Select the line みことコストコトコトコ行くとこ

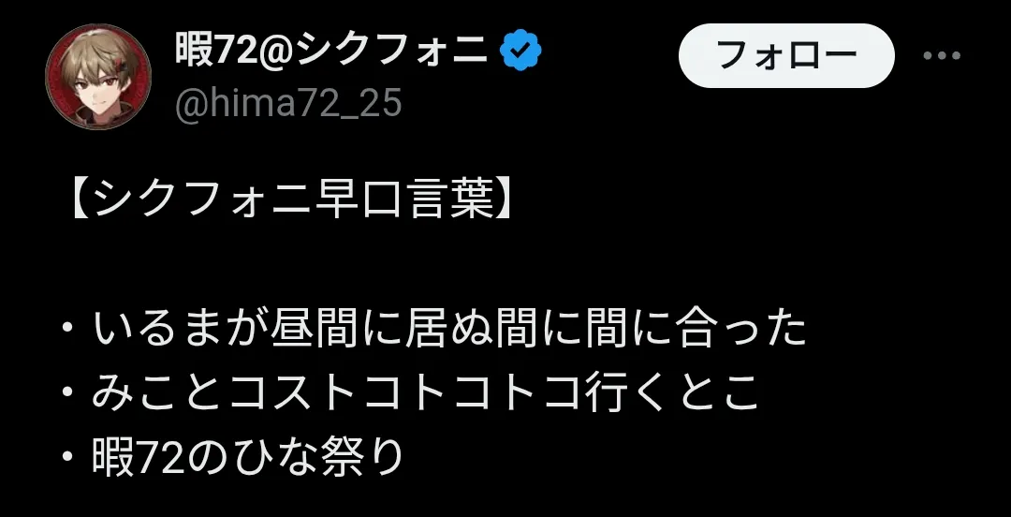[x=425, y=391]
